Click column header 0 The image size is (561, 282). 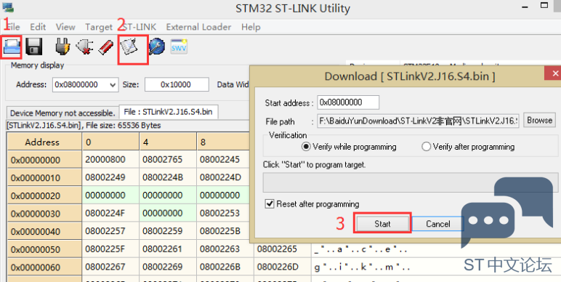point(110,142)
